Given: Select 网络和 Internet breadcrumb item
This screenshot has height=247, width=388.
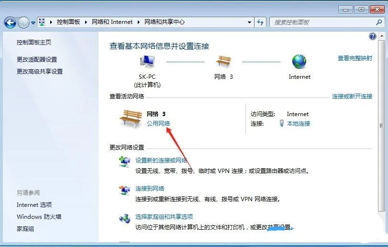Looking at the screenshot, I should coord(112,22).
